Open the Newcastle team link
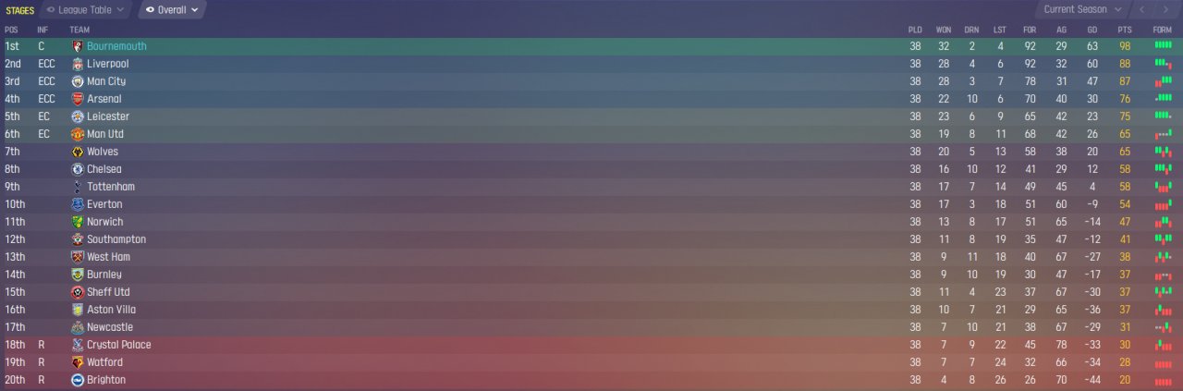 pos(110,327)
